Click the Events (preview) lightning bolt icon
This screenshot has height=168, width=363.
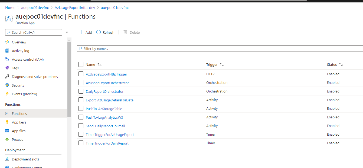pyautogui.click(x=7, y=94)
